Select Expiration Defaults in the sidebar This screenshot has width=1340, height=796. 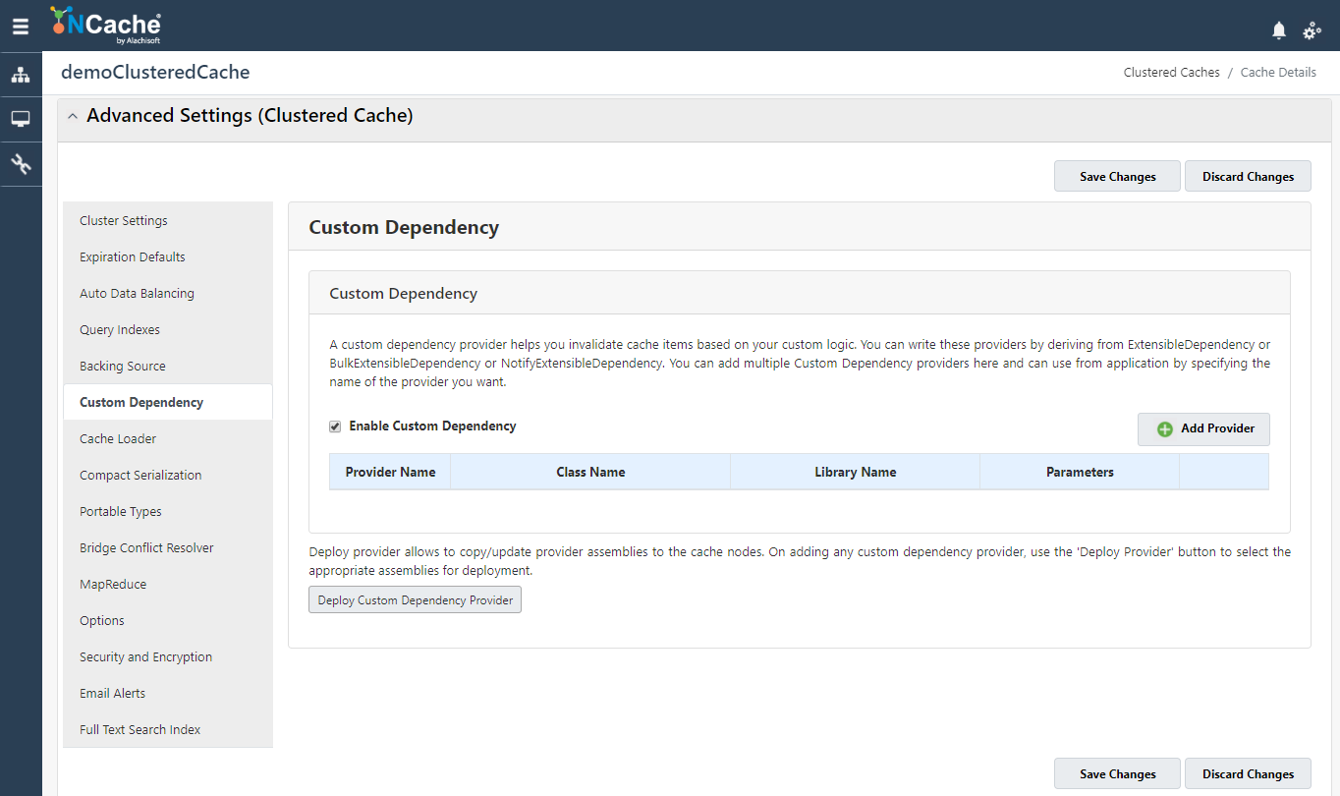(x=168, y=256)
